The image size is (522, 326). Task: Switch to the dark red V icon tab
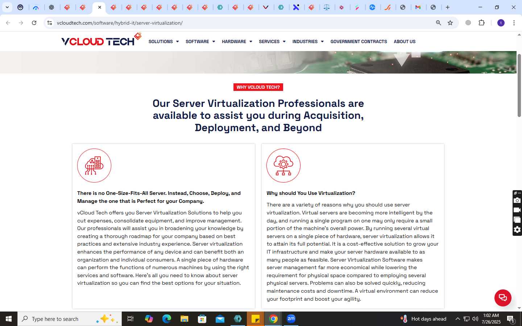[x=266, y=7]
